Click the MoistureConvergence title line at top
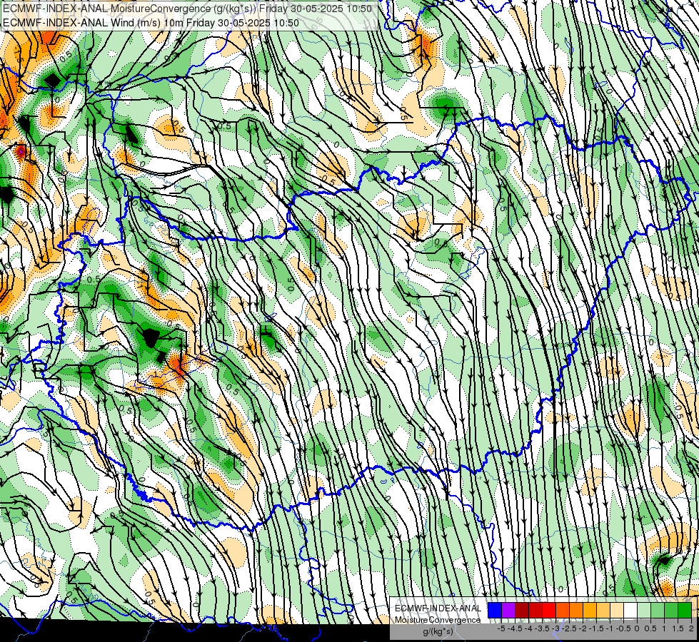This screenshot has width=699, height=642. coord(187,9)
